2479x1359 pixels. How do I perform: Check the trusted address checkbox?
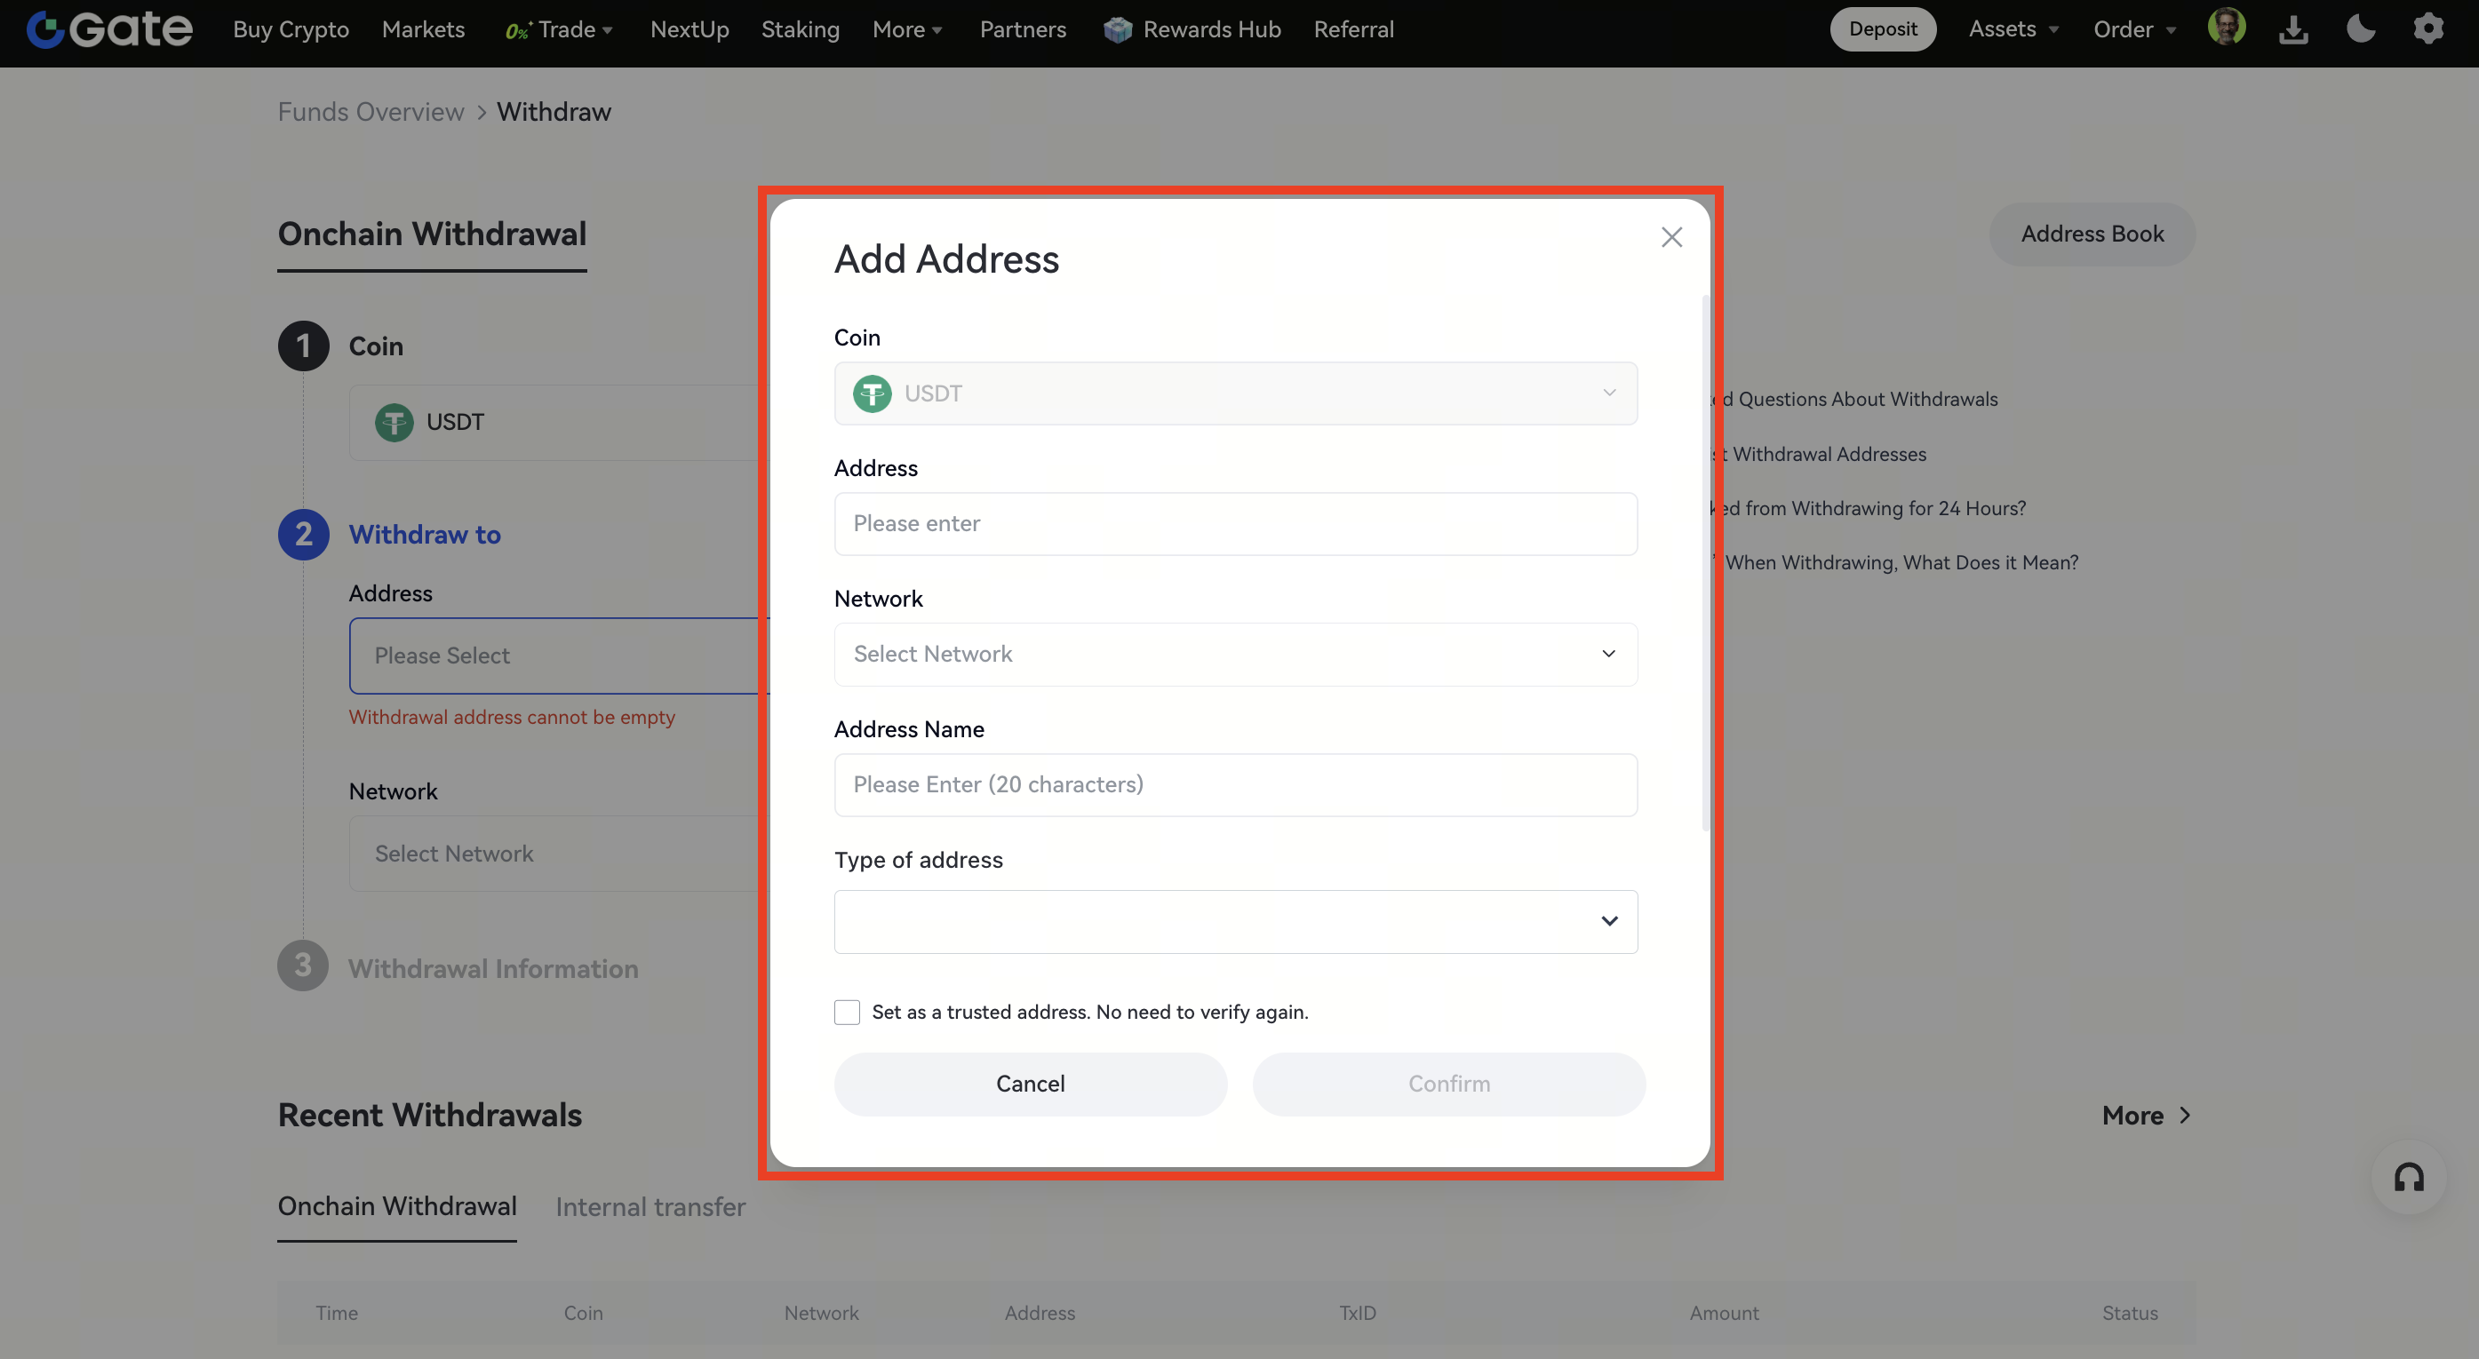point(847,1012)
